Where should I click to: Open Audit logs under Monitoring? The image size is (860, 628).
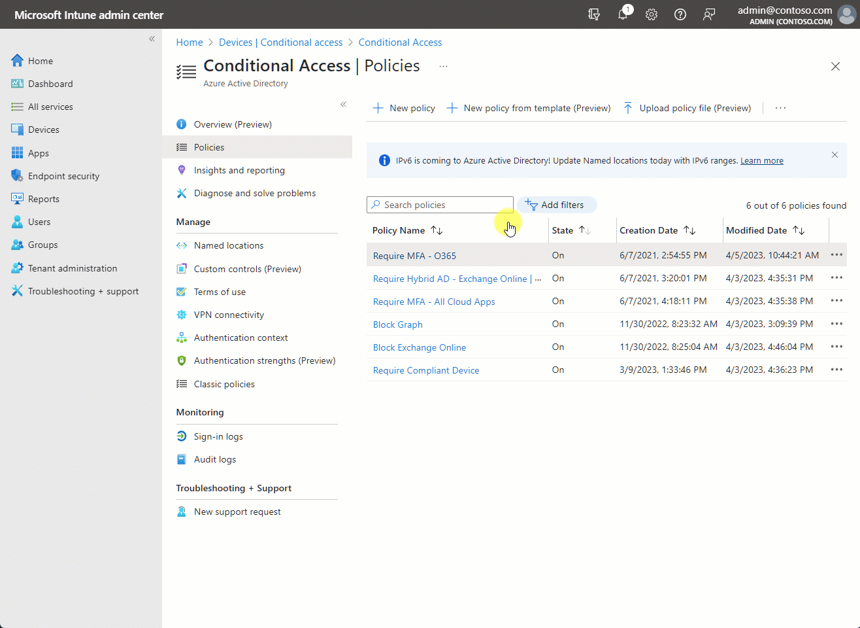(x=214, y=459)
